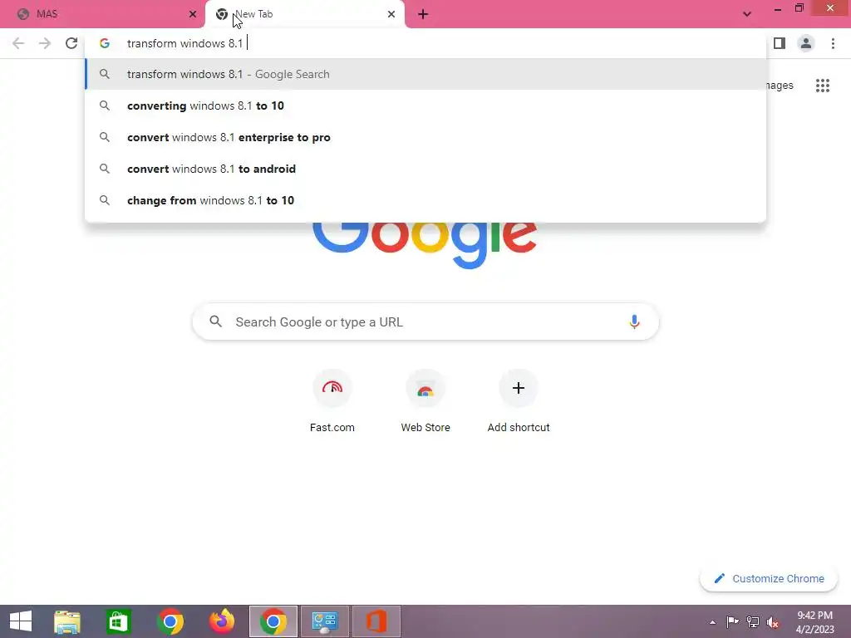
Task: Launch Firefox from the taskbar
Action: click(x=221, y=621)
